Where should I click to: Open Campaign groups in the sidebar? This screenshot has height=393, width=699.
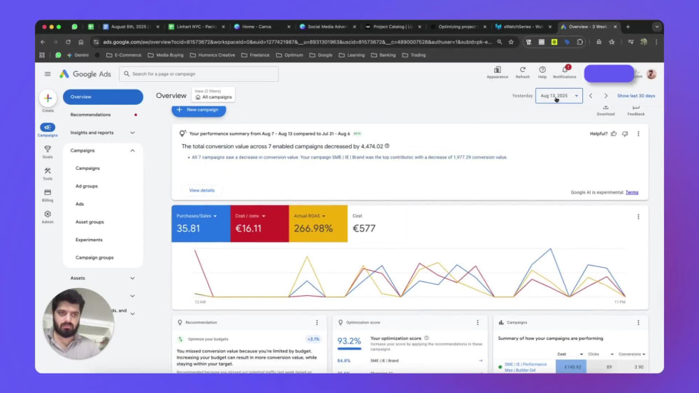[x=94, y=257]
